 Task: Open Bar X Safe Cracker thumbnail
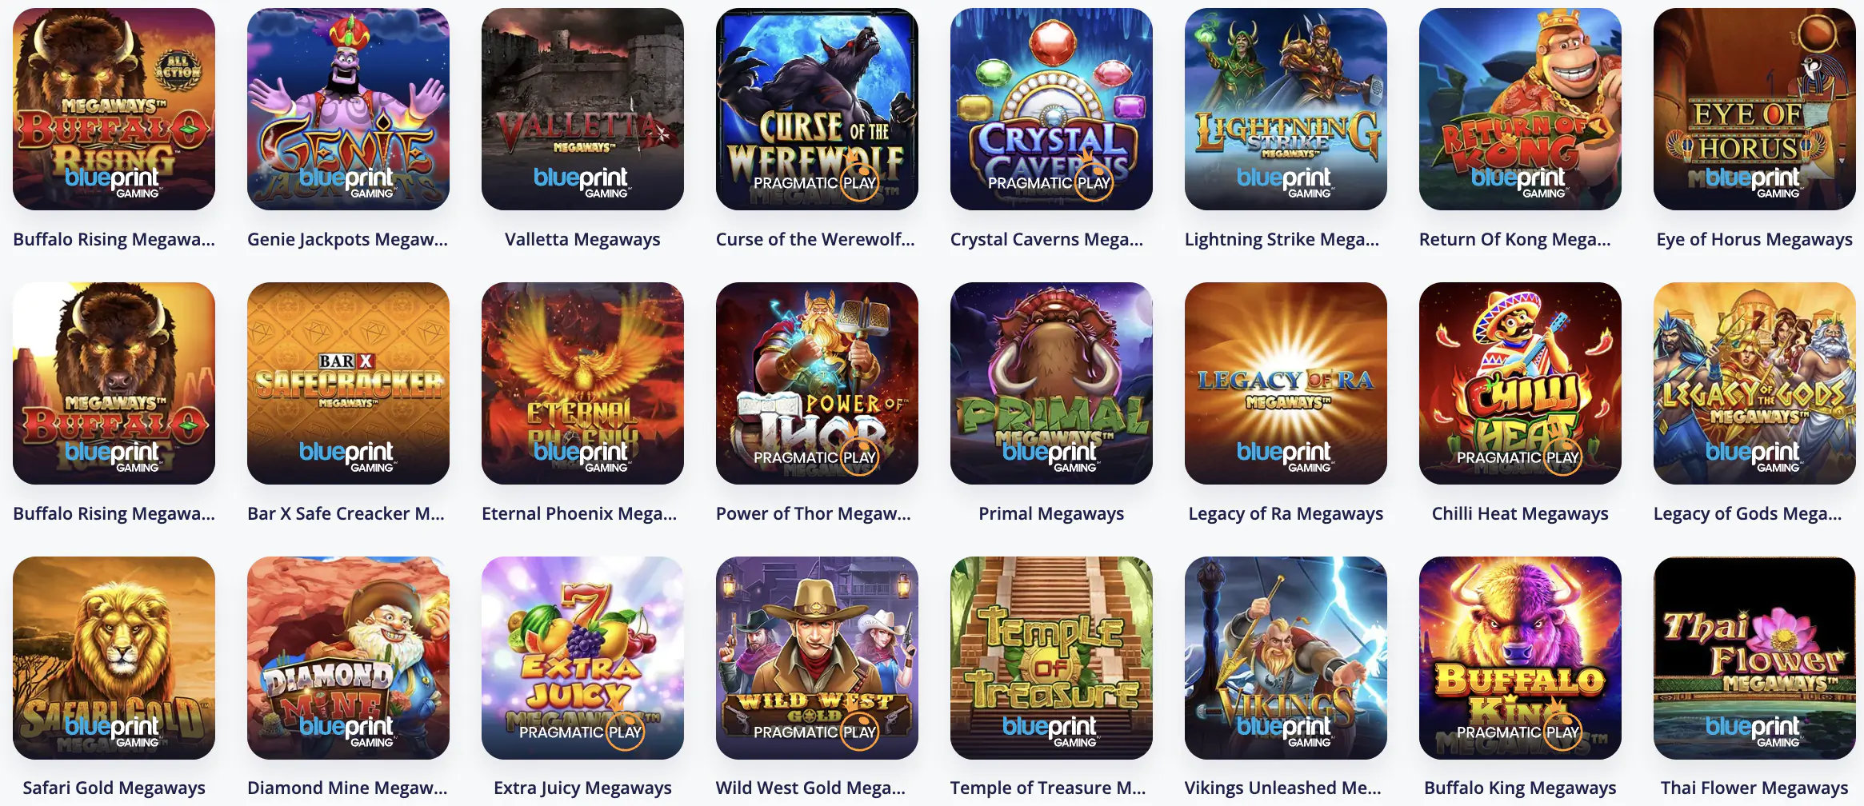tap(348, 383)
